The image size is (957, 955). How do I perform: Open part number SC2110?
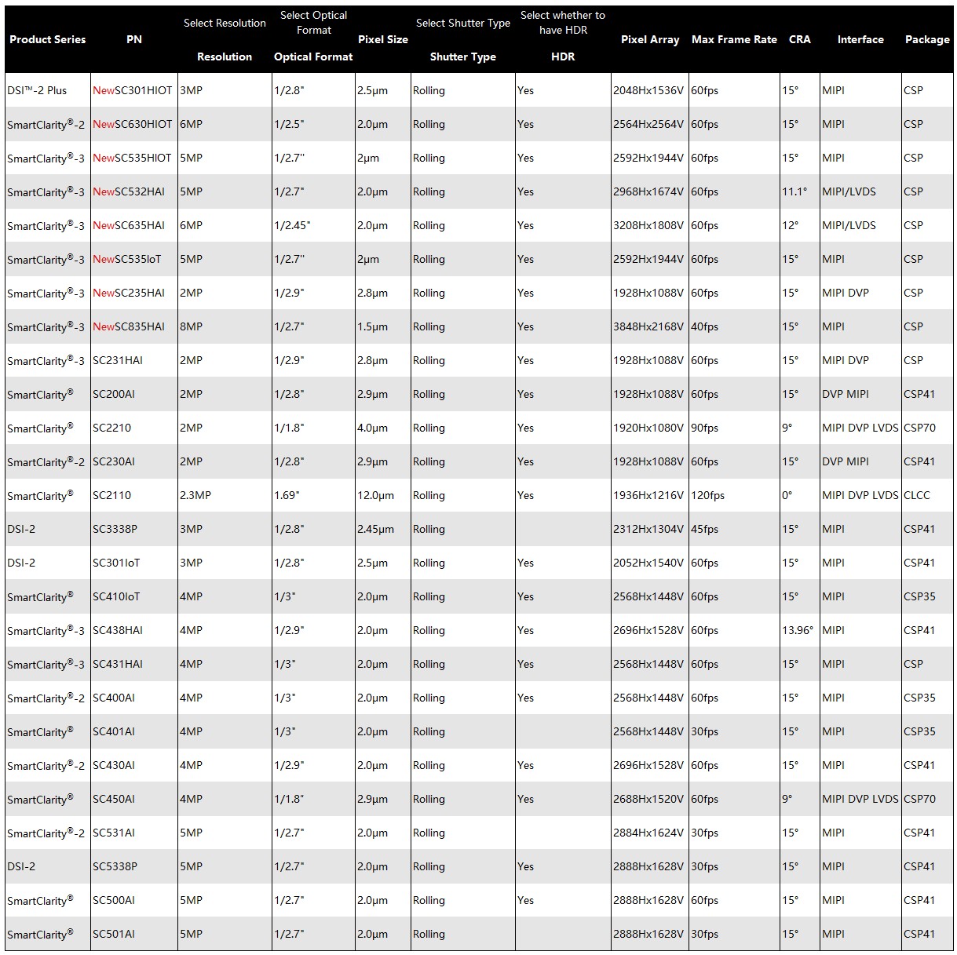click(112, 495)
